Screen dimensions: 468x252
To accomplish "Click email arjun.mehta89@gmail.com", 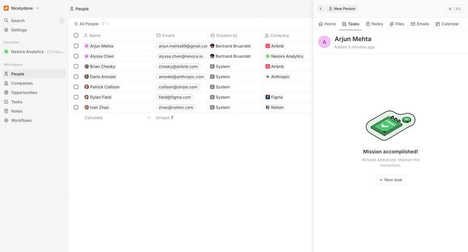I will [182, 46].
